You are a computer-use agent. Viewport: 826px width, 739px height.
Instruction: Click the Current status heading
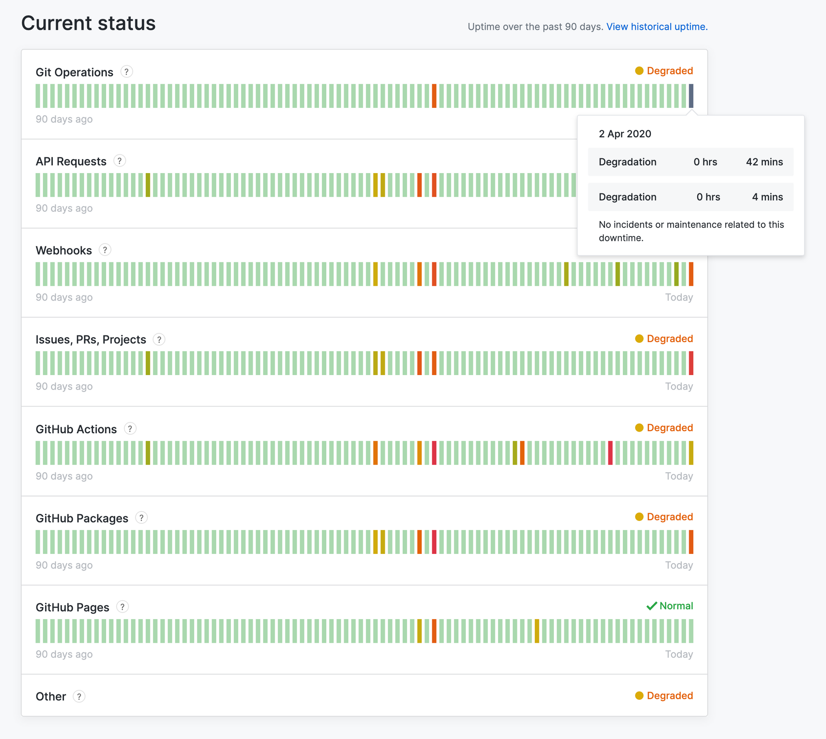88,23
